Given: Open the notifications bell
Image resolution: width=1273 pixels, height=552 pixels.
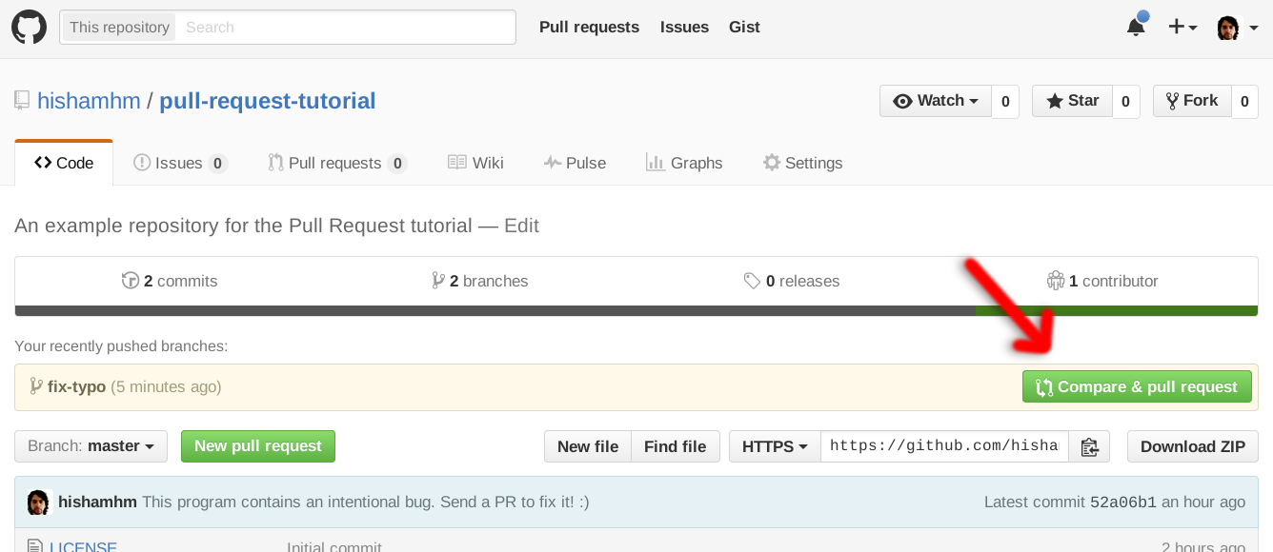Looking at the screenshot, I should [x=1136, y=27].
